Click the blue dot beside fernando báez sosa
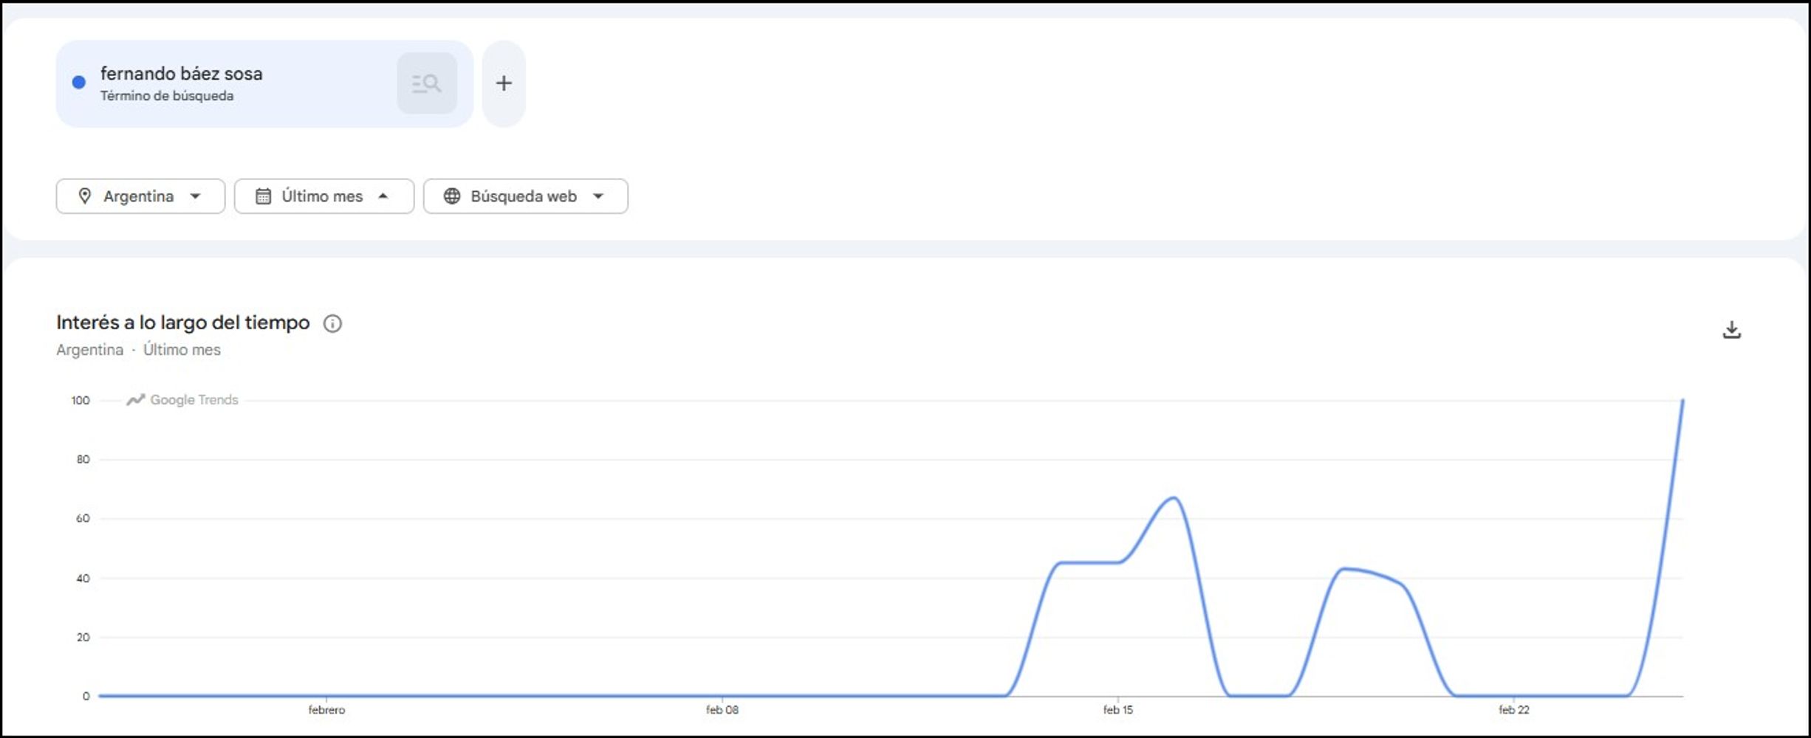The height and width of the screenshot is (738, 1811). click(x=79, y=83)
